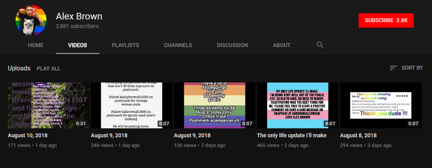Click the Uploads section heading
432x168 pixels.
click(x=19, y=68)
